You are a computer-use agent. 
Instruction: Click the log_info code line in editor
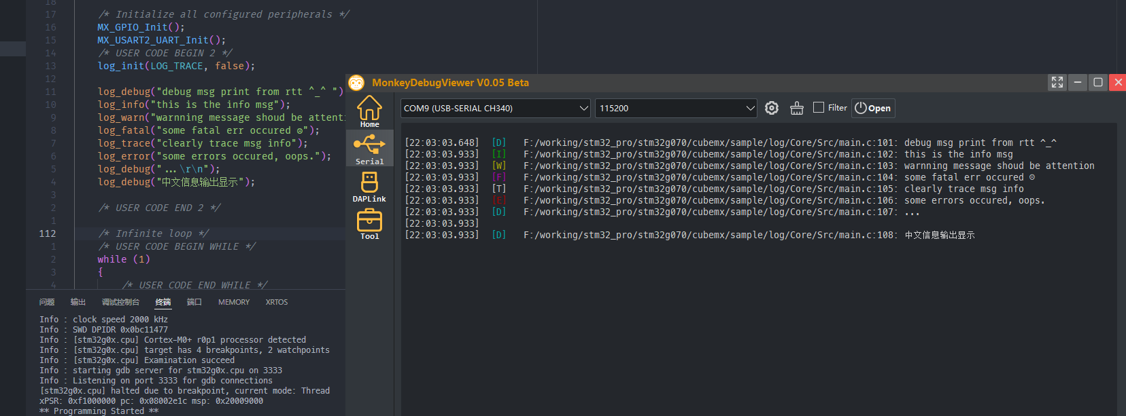pyautogui.click(x=194, y=105)
